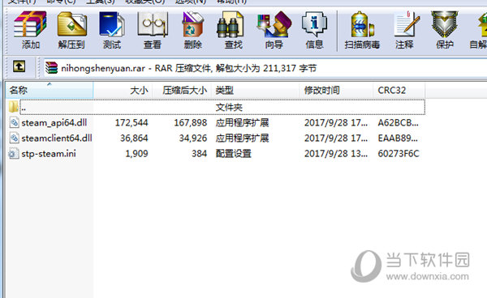Click type 配置设置 in stp-steam.ini row
This screenshot has height=298, width=487.
tap(234, 153)
